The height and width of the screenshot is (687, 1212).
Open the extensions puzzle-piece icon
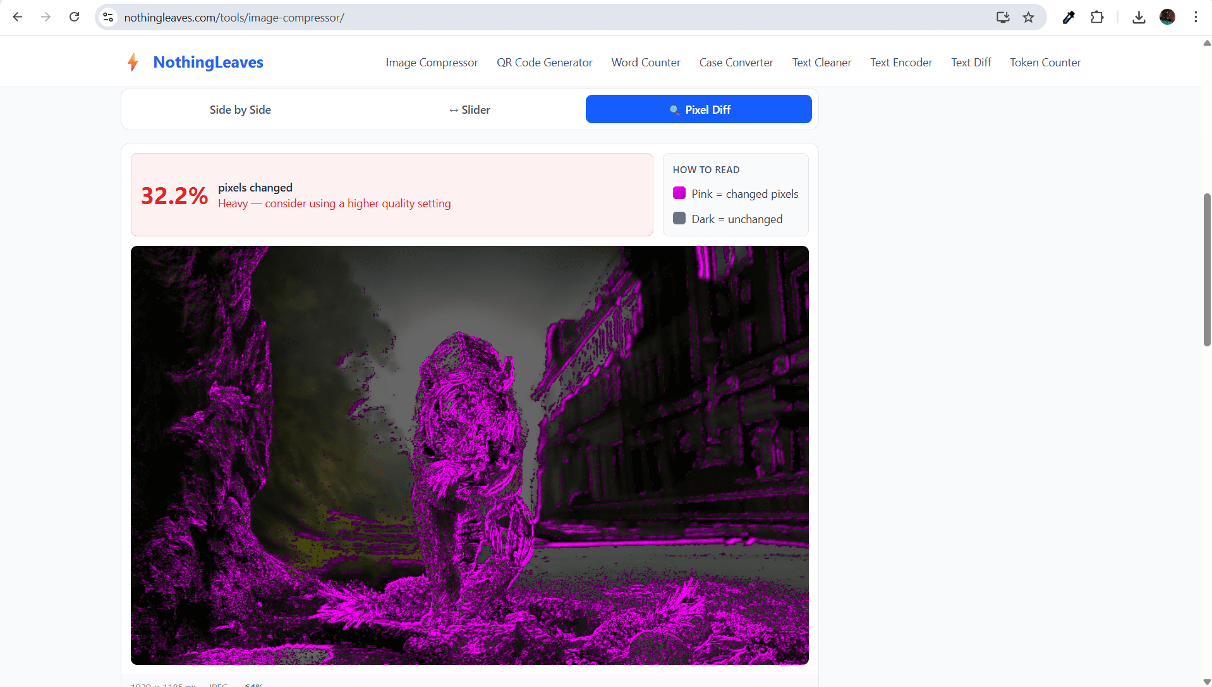1098,17
